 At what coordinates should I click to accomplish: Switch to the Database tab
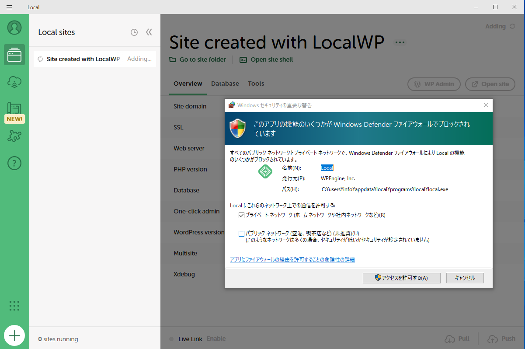(x=225, y=84)
